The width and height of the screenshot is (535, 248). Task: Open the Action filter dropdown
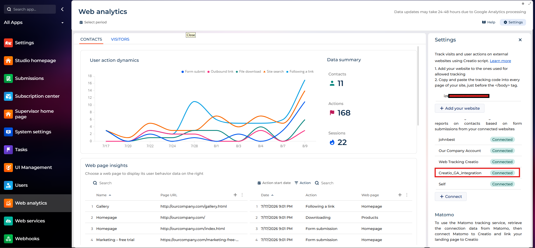[303, 183]
